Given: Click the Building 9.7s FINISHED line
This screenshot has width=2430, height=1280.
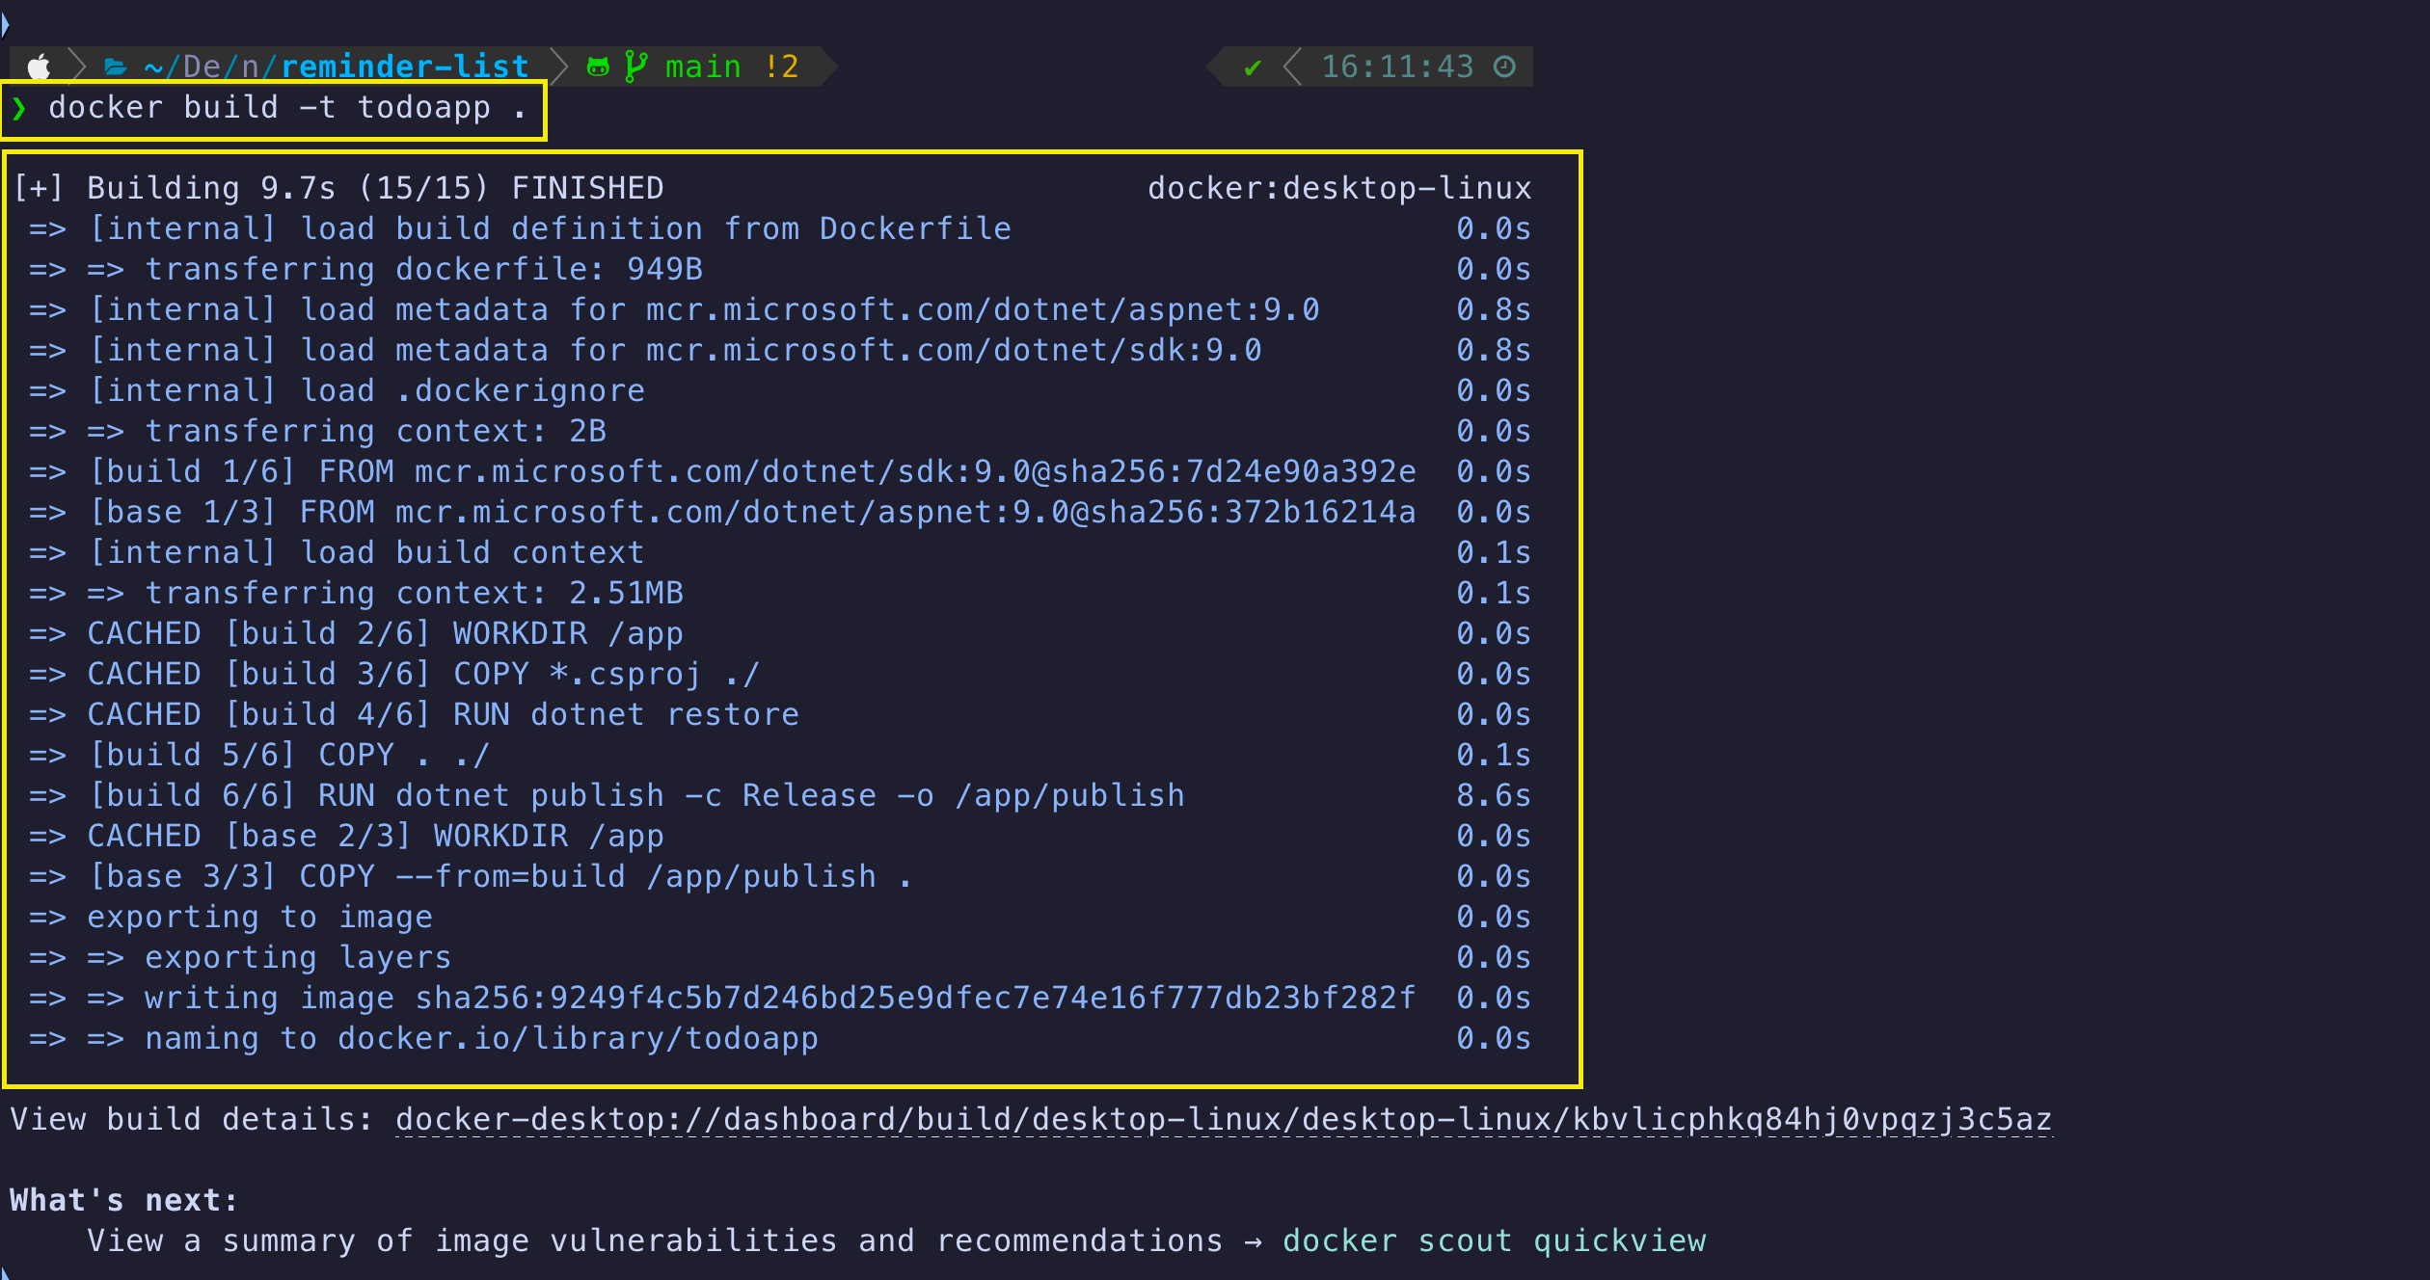Looking at the screenshot, I should [338, 188].
